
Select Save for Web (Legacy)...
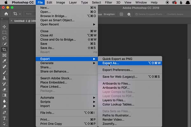tap(130, 77)
